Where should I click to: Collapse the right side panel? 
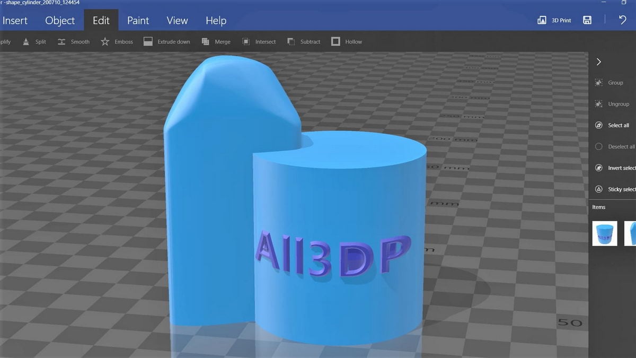tap(598, 62)
